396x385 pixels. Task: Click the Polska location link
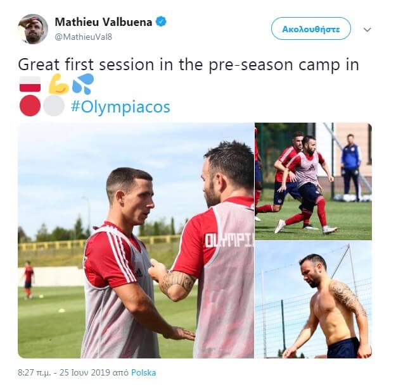pyautogui.click(x=143, y=372)
